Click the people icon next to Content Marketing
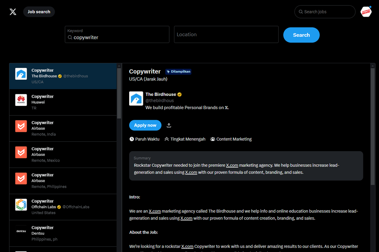Image resolution: width=379 pixels, height=252 pixels. [213, 139]
